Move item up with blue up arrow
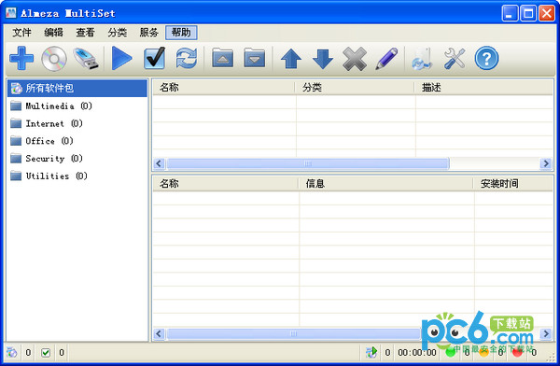560x366 pixels. point(291,59)
